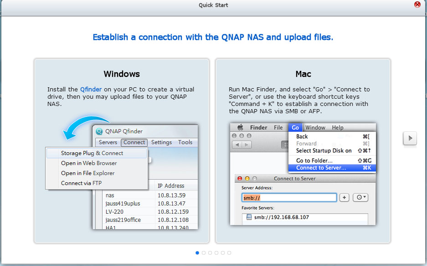Click 'Storage Plug & Connect' in Qfinder illustration
Screen dimensions: 427x266
click(97, 153)
